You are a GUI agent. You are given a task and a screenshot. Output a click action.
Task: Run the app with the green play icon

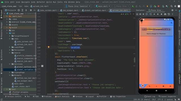point(133,6)
